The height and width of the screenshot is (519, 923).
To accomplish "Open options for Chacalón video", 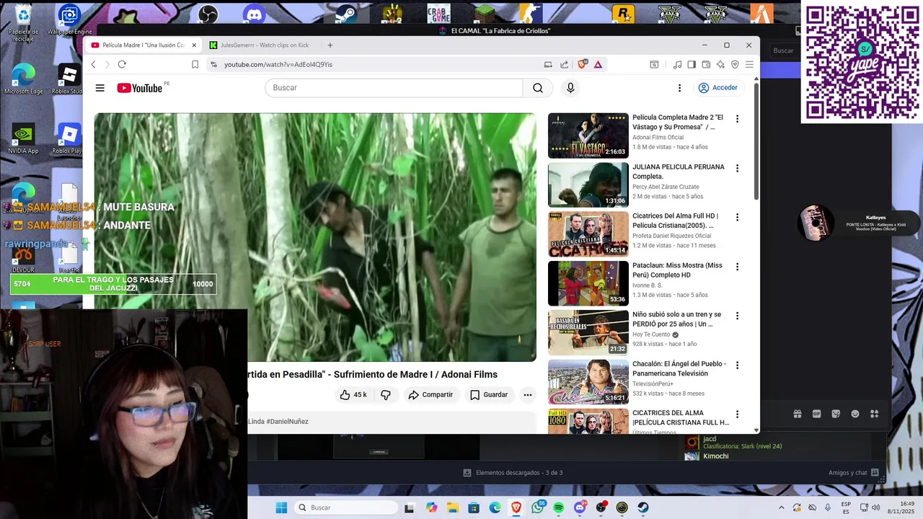I will pos(737,365).
